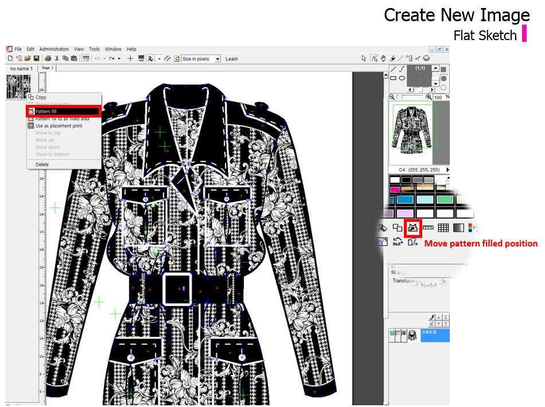
Task: Toggle the checkbox beside zoom out icon
Action: pyautogui.click(x=398, y=97)
